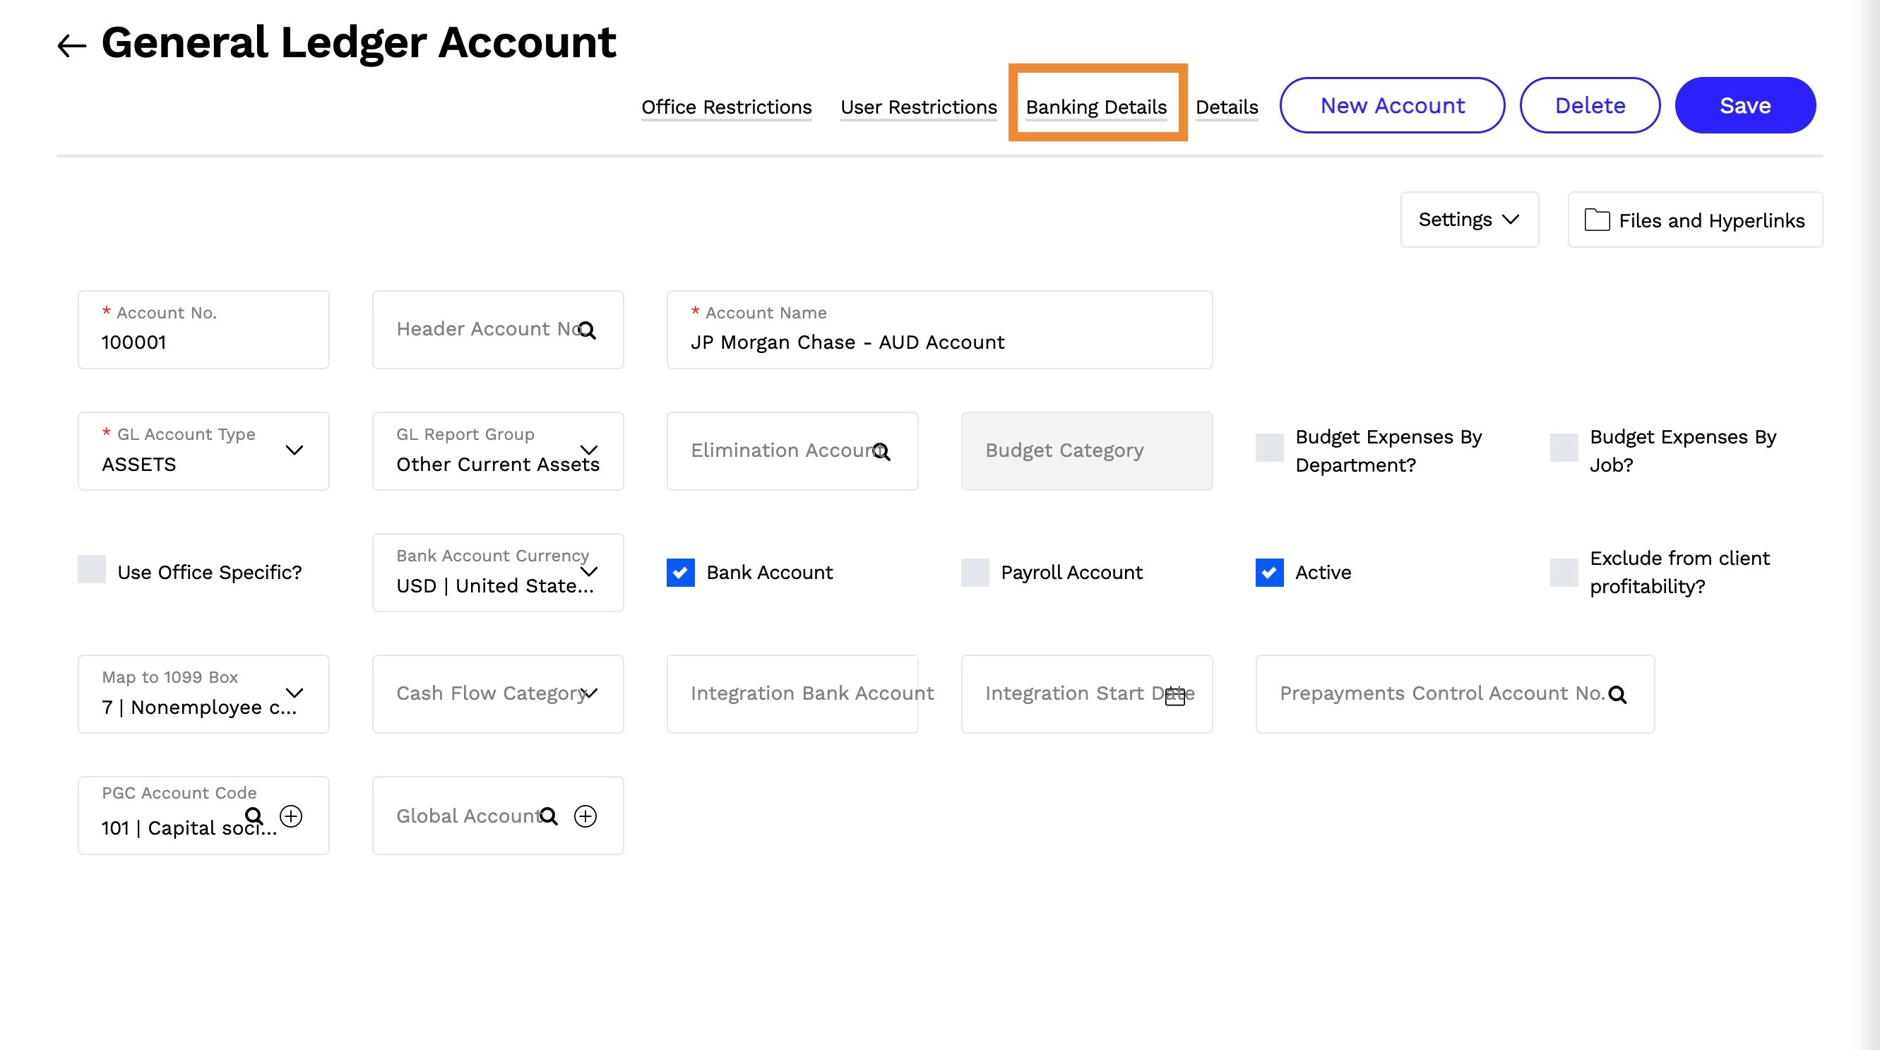This screenshot has width=1880, height=1050.
Task: Click the Prepayments Control Account No. field
Action: [x=1455, y=694]
